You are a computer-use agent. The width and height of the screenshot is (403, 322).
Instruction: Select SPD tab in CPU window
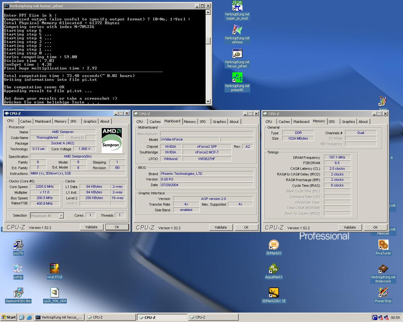(73, 121)
